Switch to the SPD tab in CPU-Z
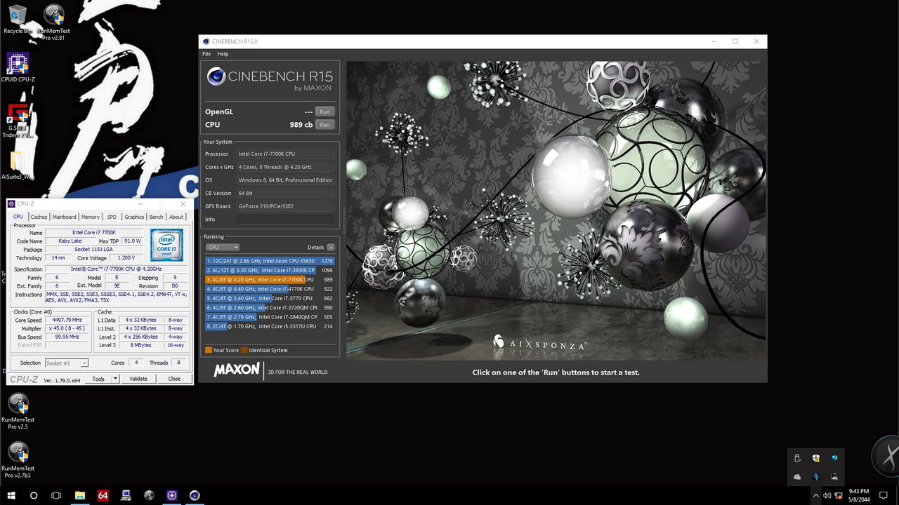The height and width of the screenshot is (505, 899). pyautogui.click(x=112, y=217)
